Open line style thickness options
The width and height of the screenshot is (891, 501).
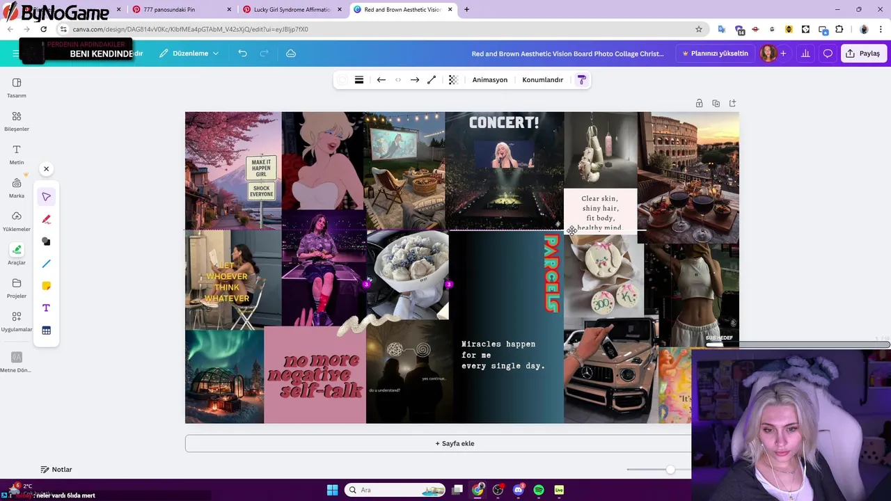pyautogui.click(x=359, y=80)
